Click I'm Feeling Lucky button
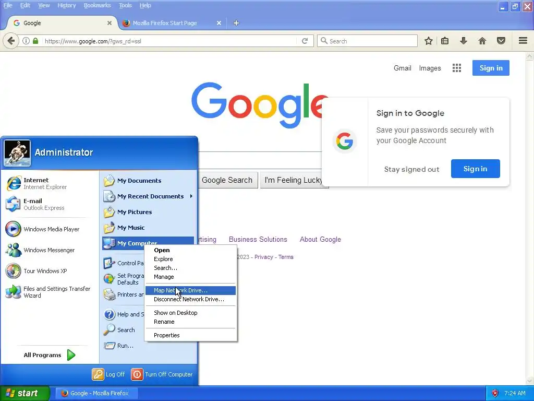Screen dimensions: 534x401 coord(292,180)
